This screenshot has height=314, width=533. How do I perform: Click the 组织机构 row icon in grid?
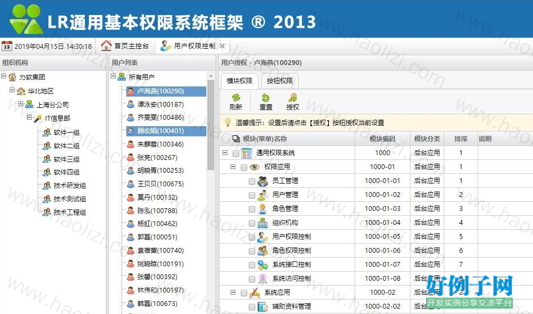(x=262, y=223)
